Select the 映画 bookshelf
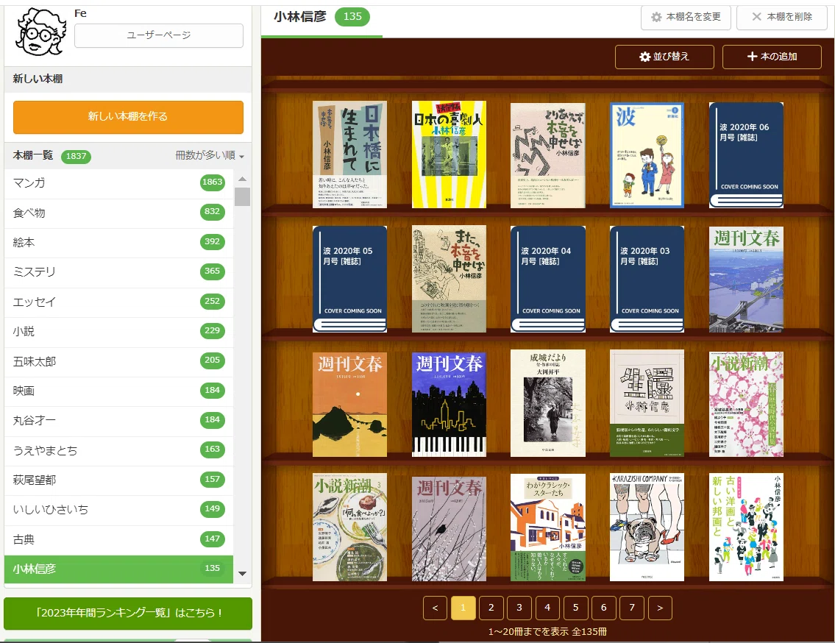The width and height of the screenshot is (835, 643). 118,391
